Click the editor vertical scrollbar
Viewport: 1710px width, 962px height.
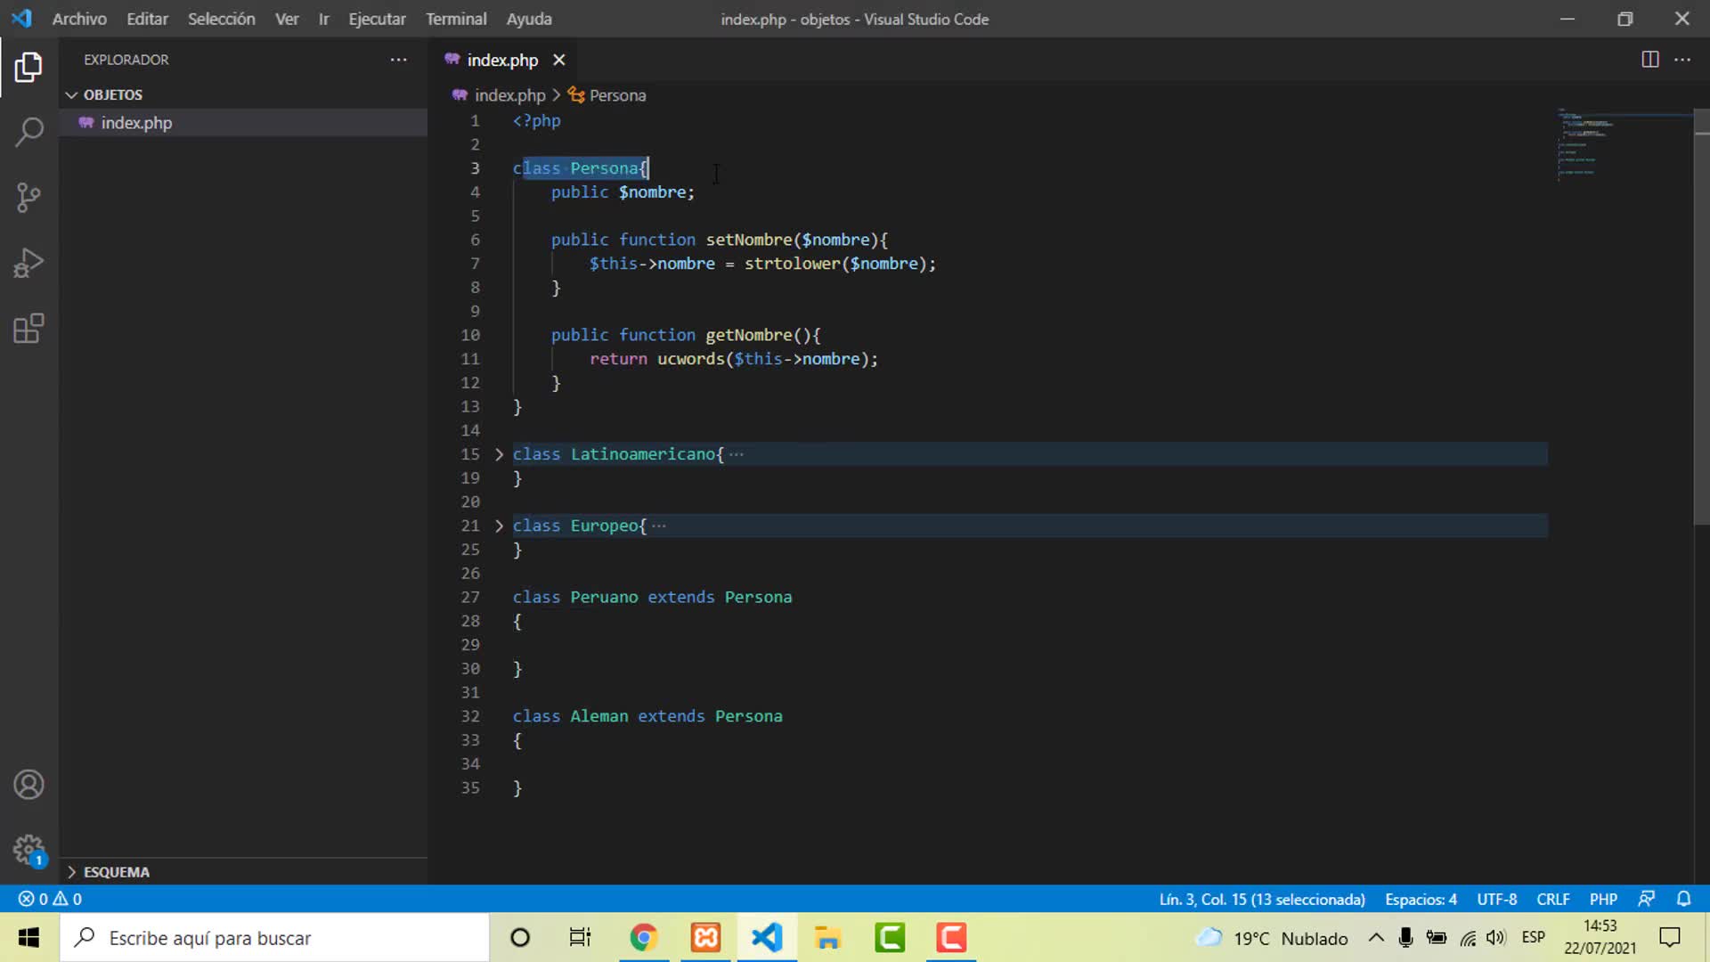point(1701,316)
